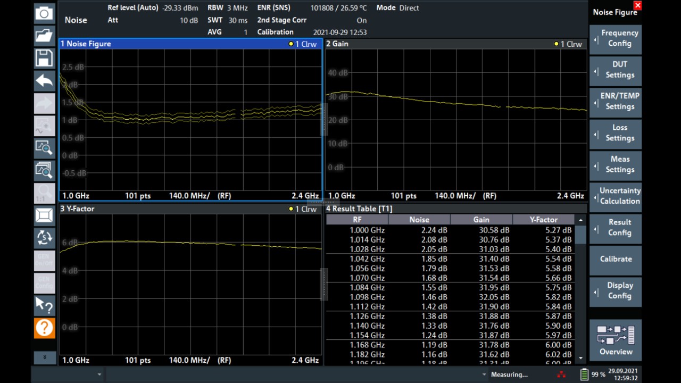681x383 pixels.
Task: Click the SmartGrid window layout icon
Action: (x=44, y=215)
